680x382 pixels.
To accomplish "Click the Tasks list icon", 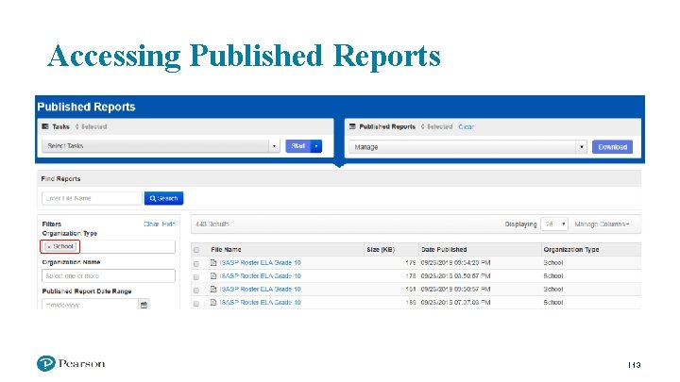I will 45,126.
